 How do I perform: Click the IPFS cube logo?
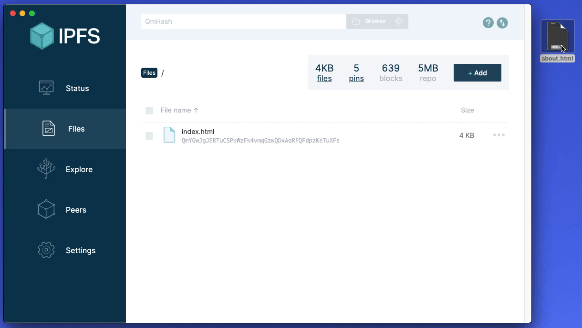point(42,36)
